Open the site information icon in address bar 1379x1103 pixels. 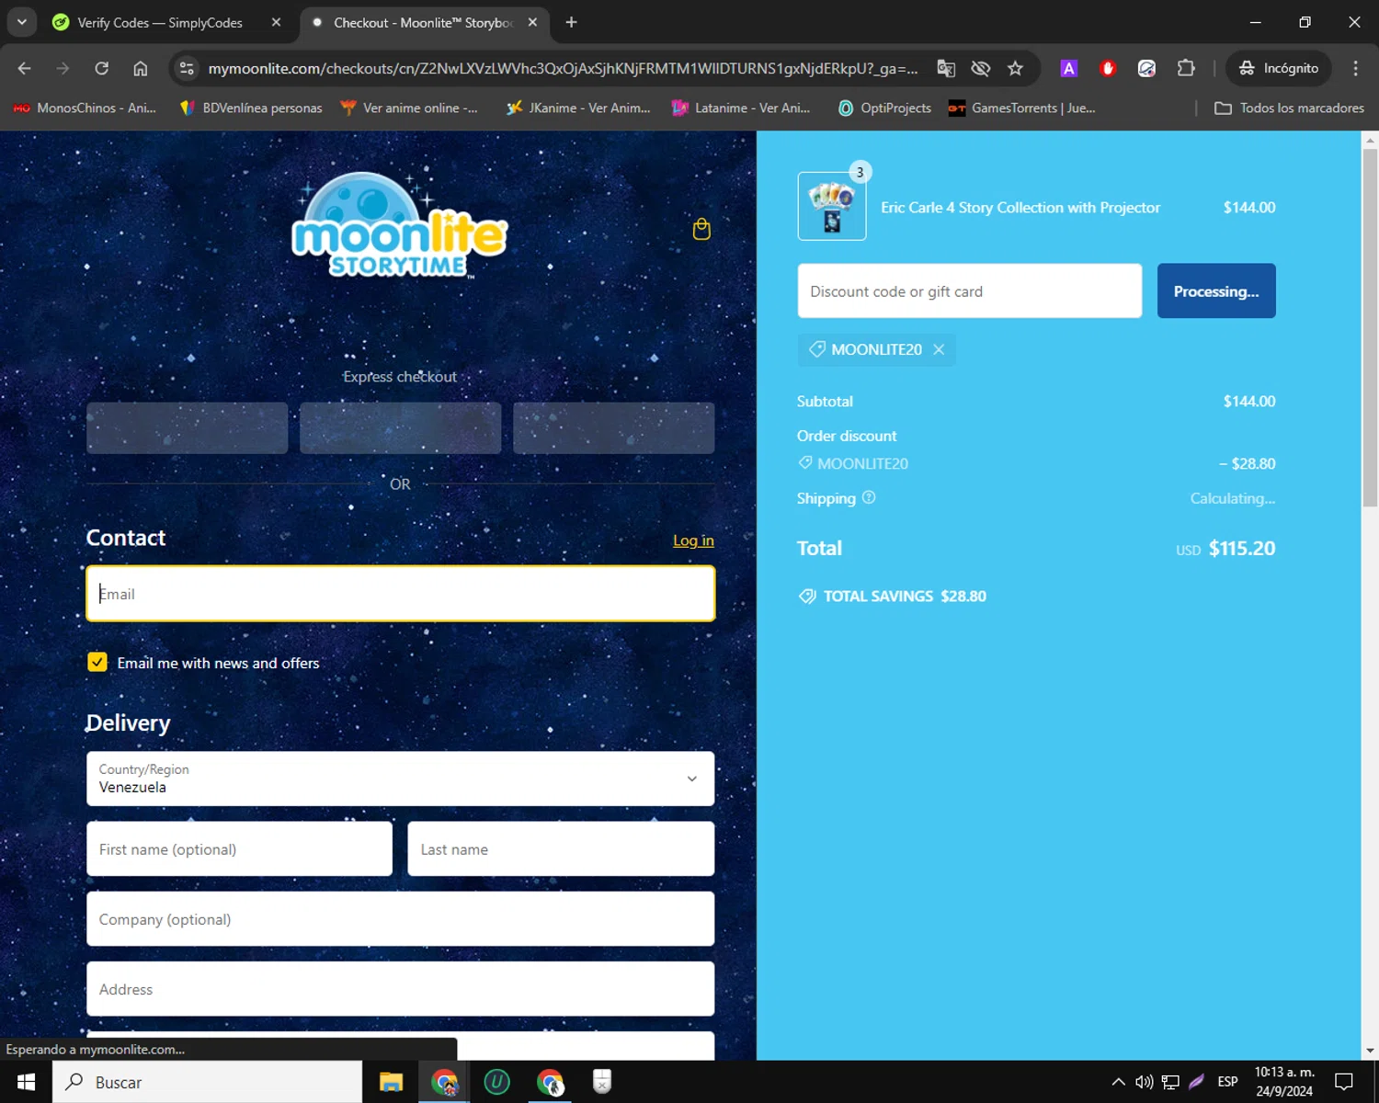(187, 68)
